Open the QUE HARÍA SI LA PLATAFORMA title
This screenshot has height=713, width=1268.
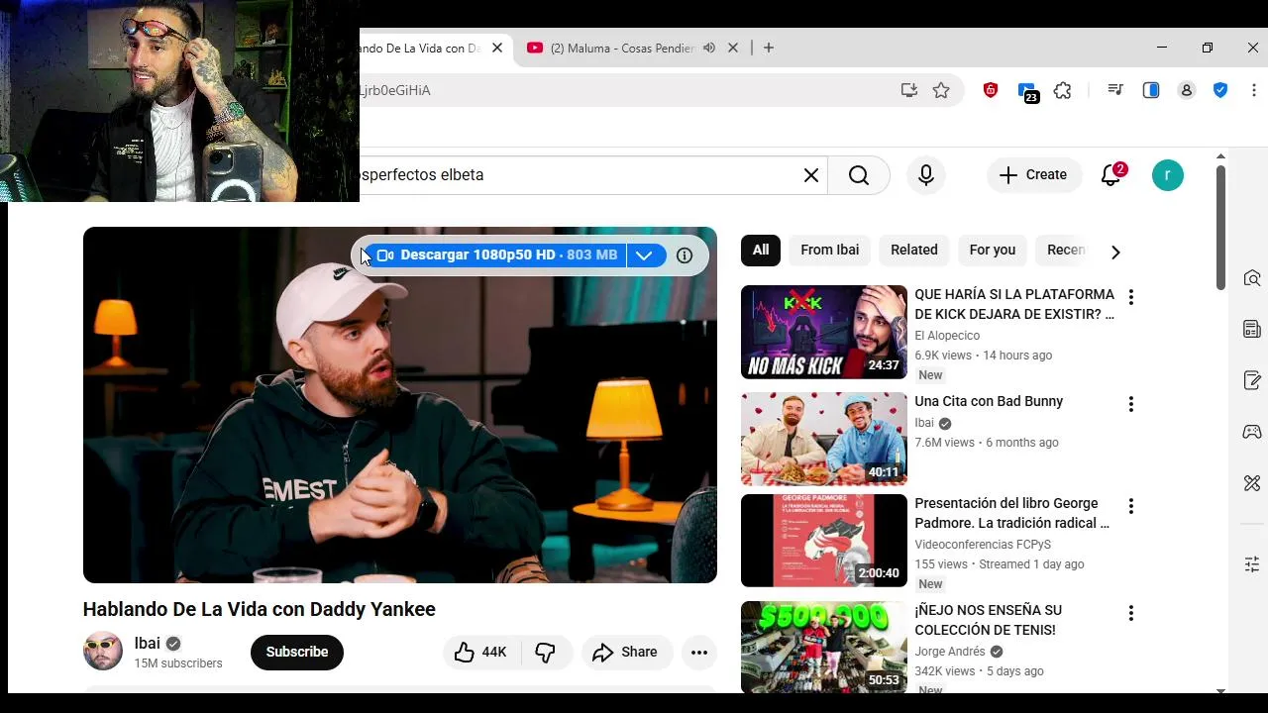pyautogui.click(x=1014, y=304)
